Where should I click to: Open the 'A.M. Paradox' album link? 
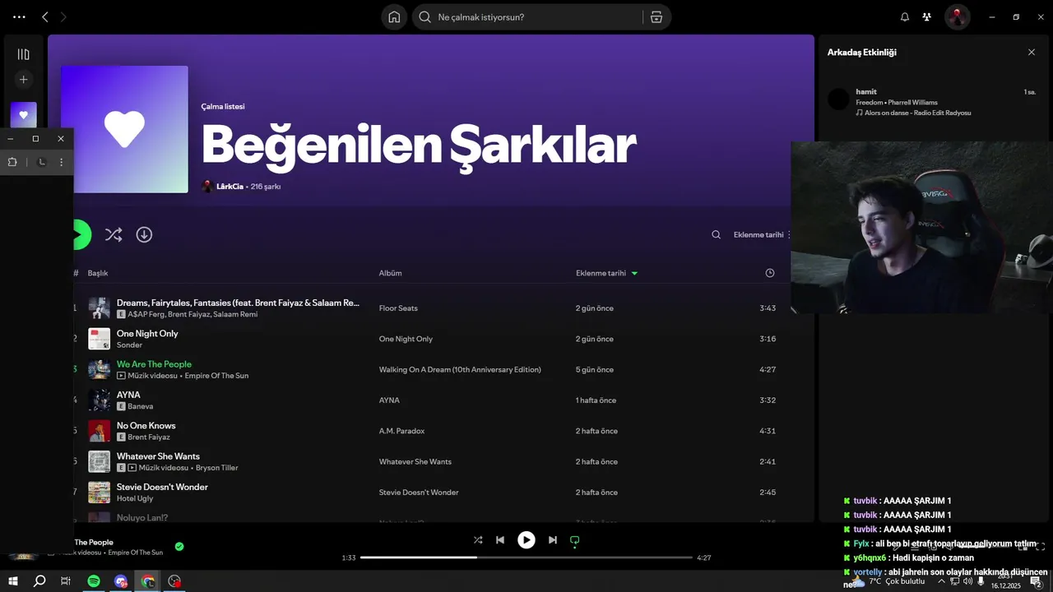401,431
